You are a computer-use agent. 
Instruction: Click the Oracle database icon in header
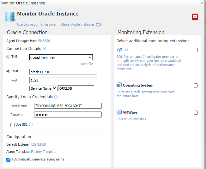(x=10, y=16)
